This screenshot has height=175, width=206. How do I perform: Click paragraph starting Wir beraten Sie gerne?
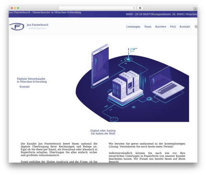point(147,145)
